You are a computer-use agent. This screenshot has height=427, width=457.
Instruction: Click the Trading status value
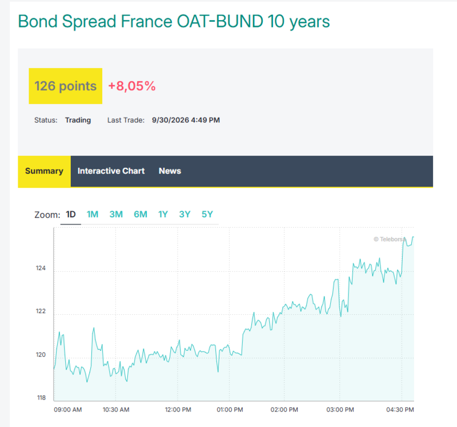click(78, 120)
